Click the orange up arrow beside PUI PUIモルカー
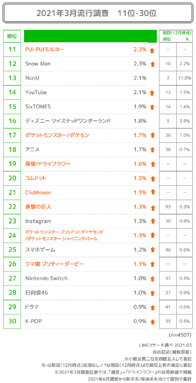The width and height of the screenshot is (196, 383). click(x=152, y=50)
